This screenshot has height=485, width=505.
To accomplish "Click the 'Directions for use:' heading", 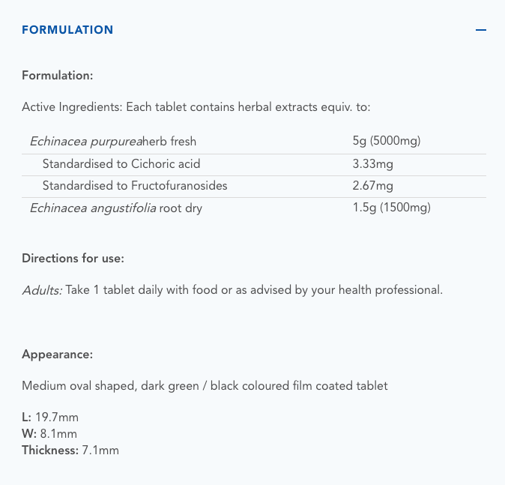I will pyautogui.click(x=73, y=258).
